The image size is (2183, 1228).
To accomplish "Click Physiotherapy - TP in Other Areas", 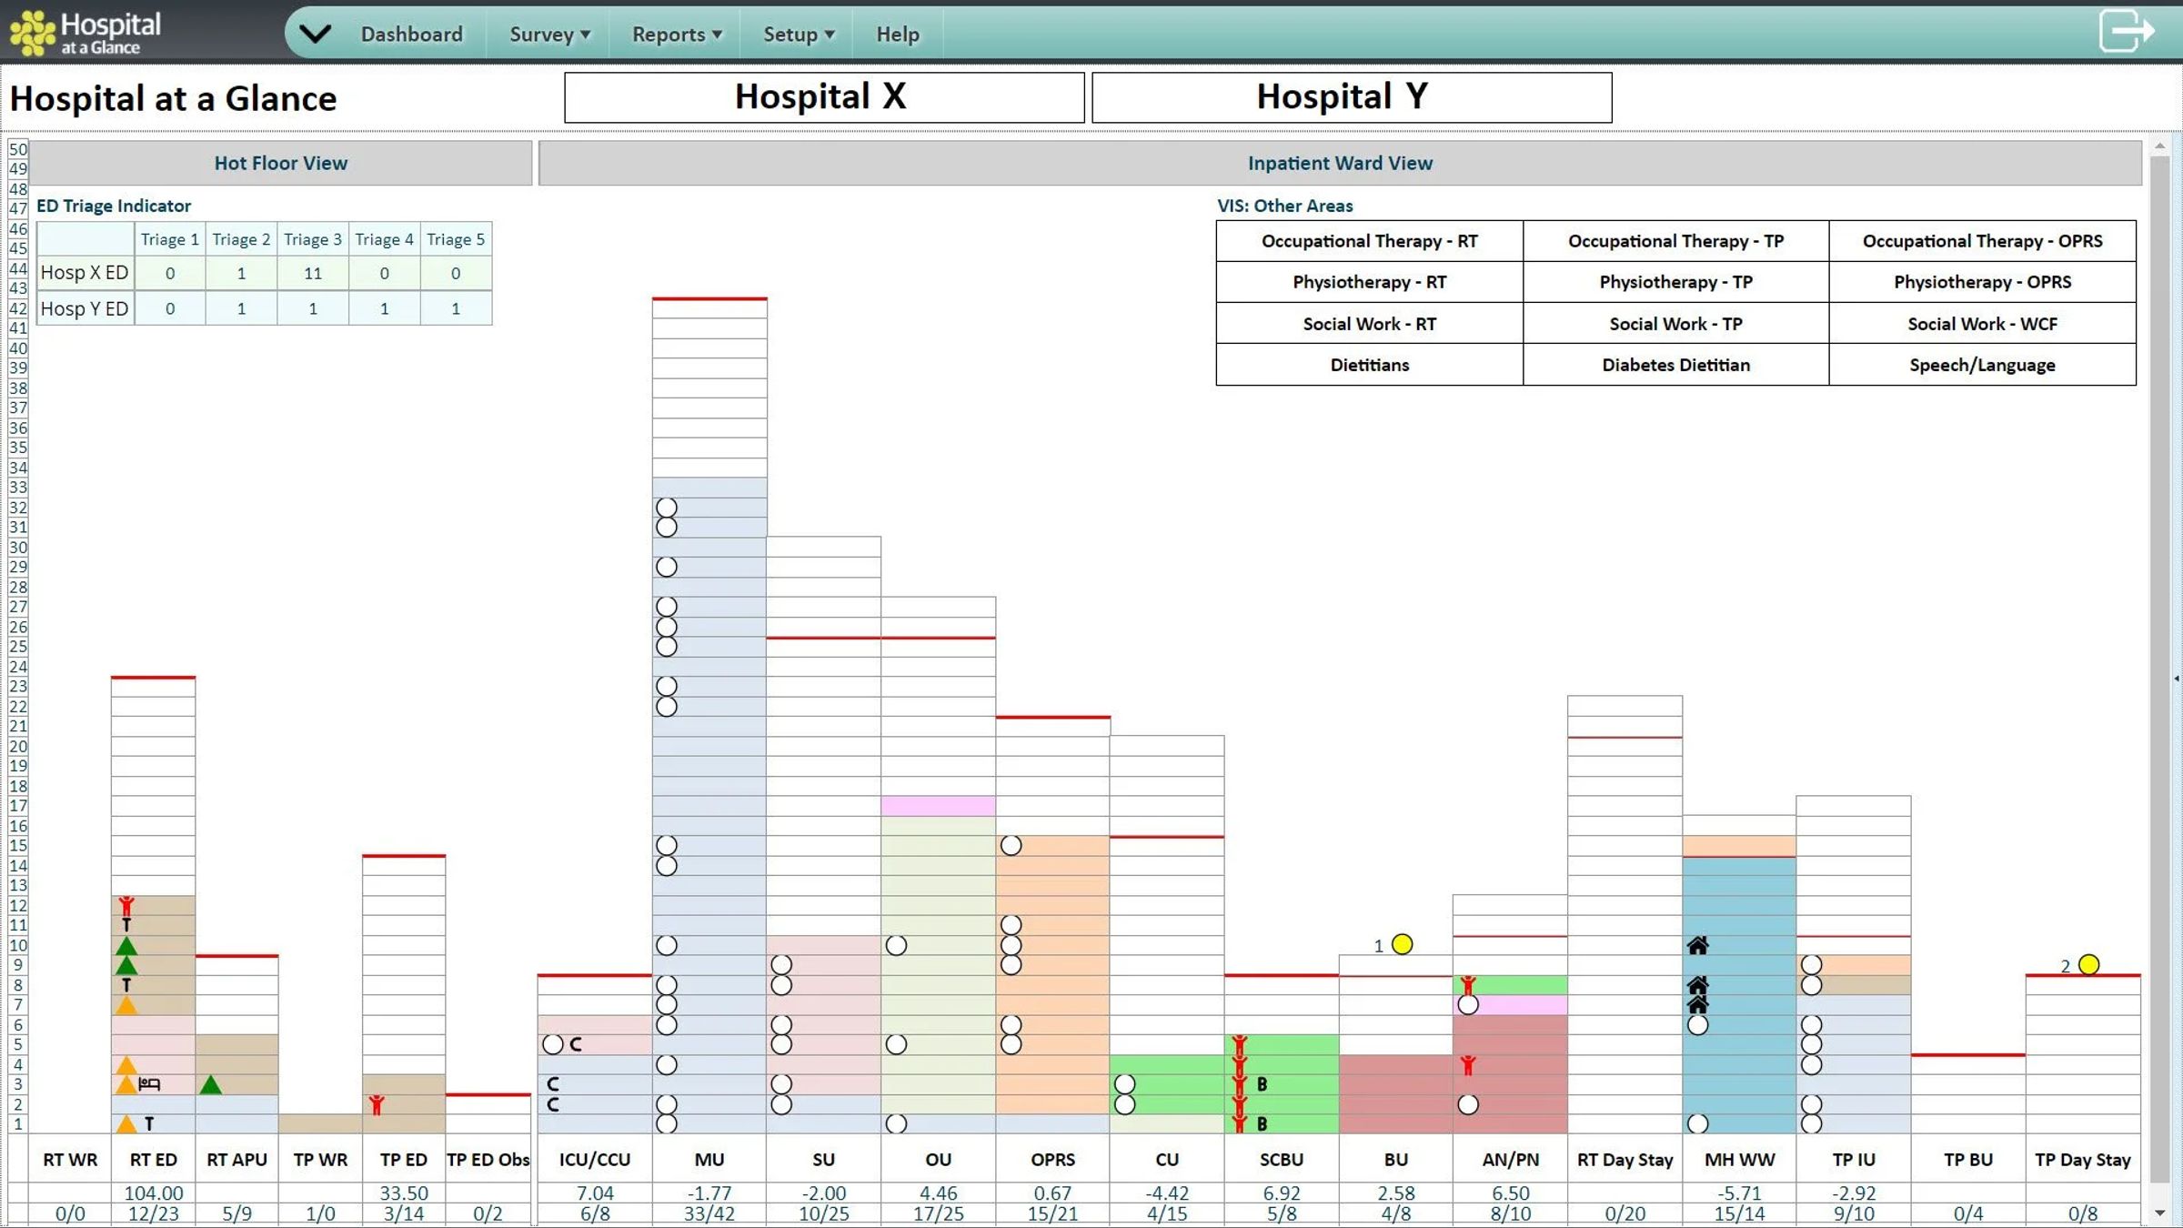I will coord(1675,282).
